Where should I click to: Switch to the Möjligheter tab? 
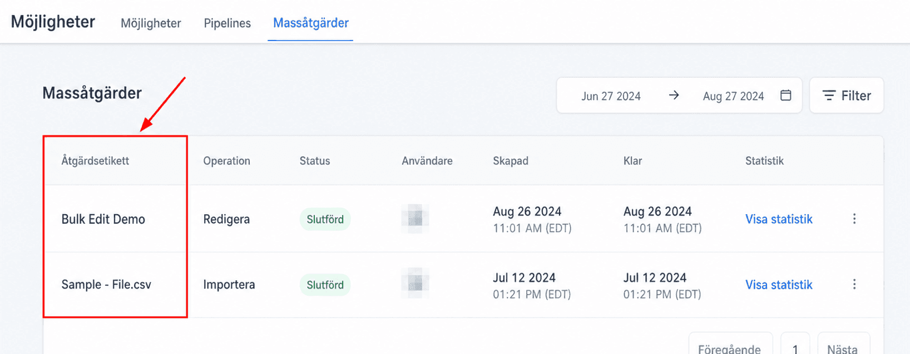tap(151, 23)
